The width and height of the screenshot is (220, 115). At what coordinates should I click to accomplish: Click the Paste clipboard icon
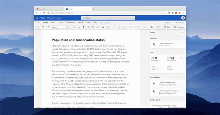(43, 27)
